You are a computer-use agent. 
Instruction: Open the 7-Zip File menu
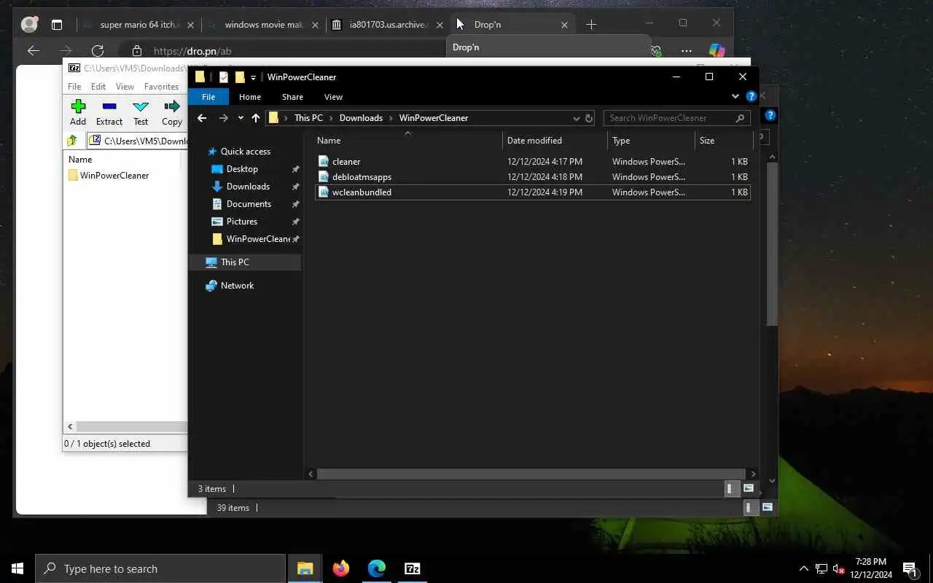pyautogui.click(x=74, y=86)
